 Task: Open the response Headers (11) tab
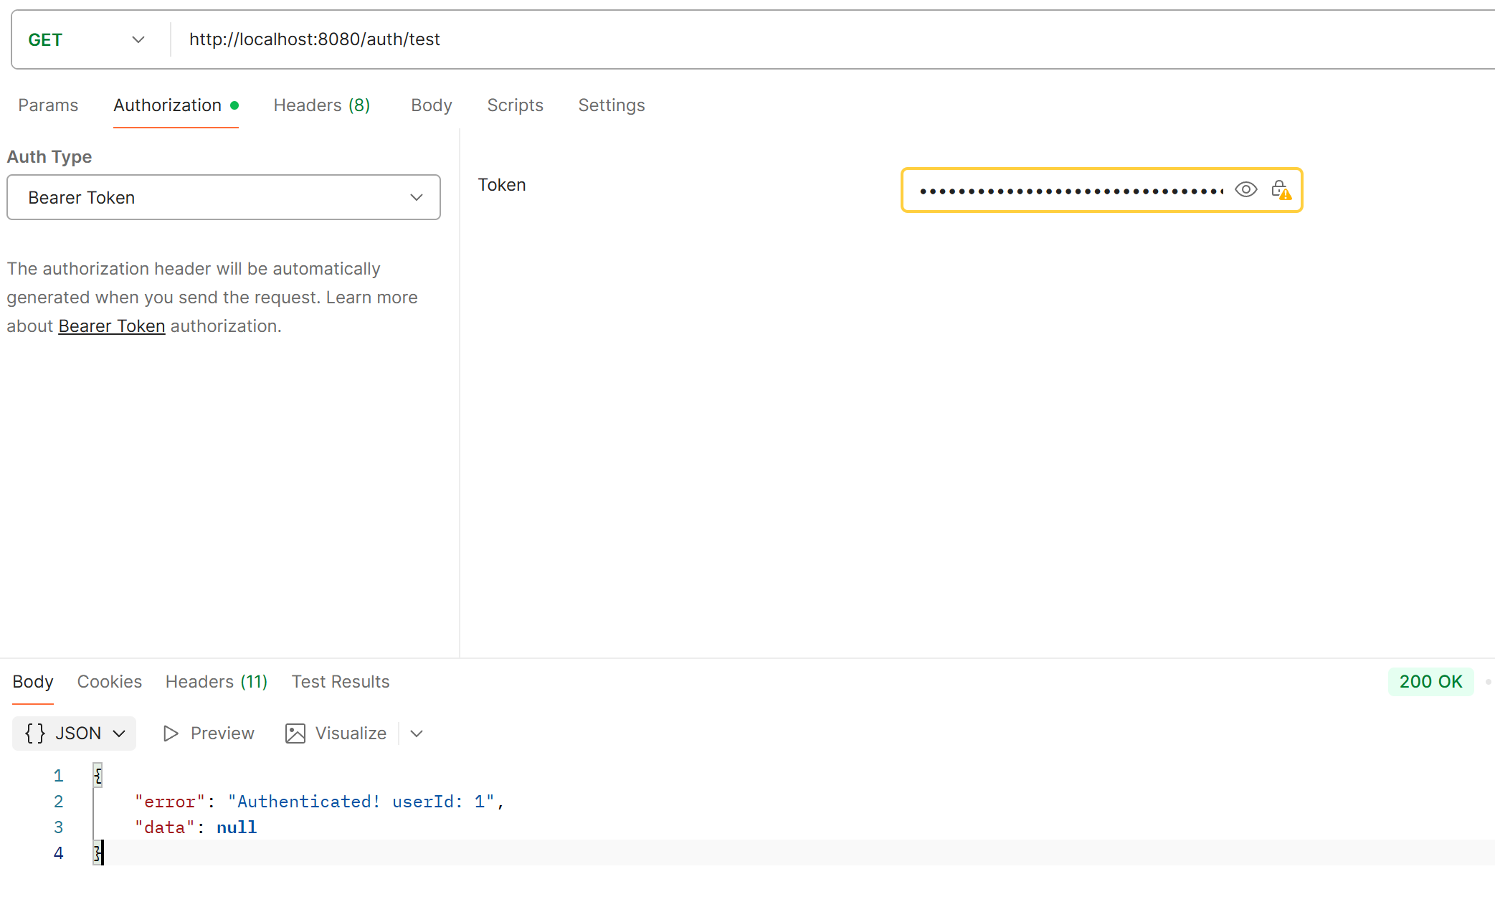[x=217, y=682]
